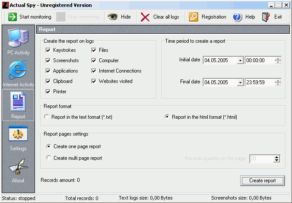This screenshot has width=292, height=203.
Task: Click the Clear all logs red X
Action: [x=146, y=17]
